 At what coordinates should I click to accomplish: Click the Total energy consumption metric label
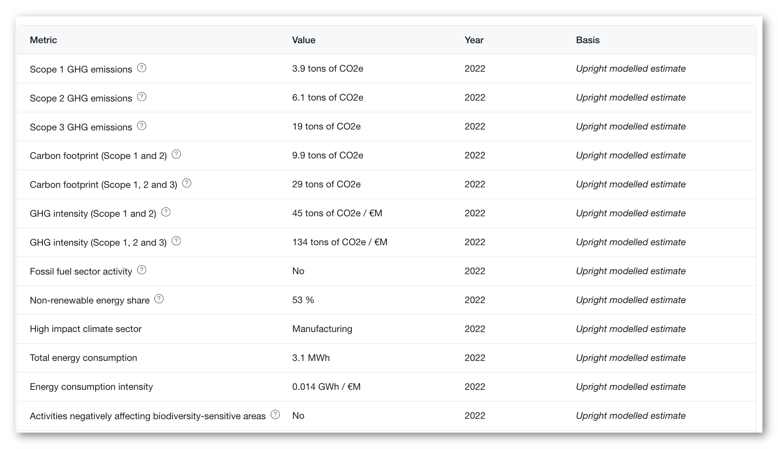pyautogui.click(x=83, y=358)
